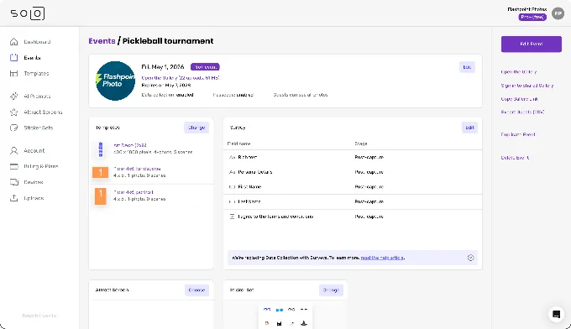Click Choose in the Attract Screen card

pyautogui.click(x=196, y=290)
